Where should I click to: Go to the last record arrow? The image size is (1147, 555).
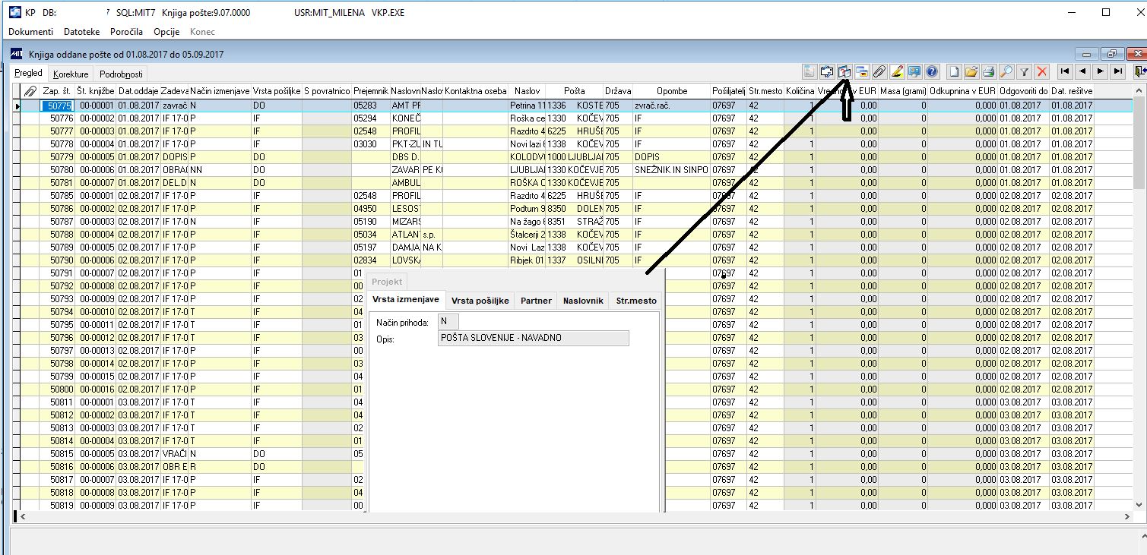(1117, 71)
